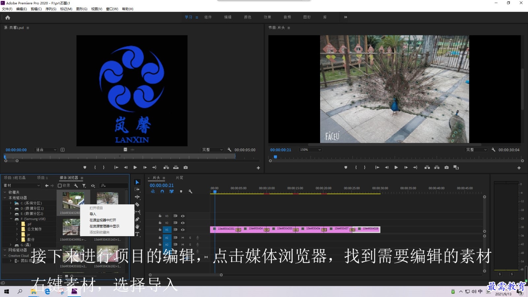The image size is (528, 297).
Task: Select the Razor tool
Action: point(137,204)
